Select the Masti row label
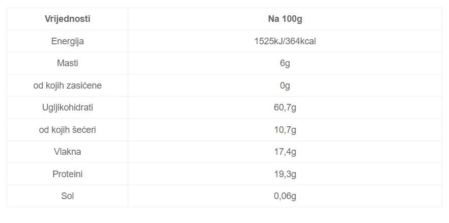The height and width of the screenshot is (223, 449). (x=67, y=63)
